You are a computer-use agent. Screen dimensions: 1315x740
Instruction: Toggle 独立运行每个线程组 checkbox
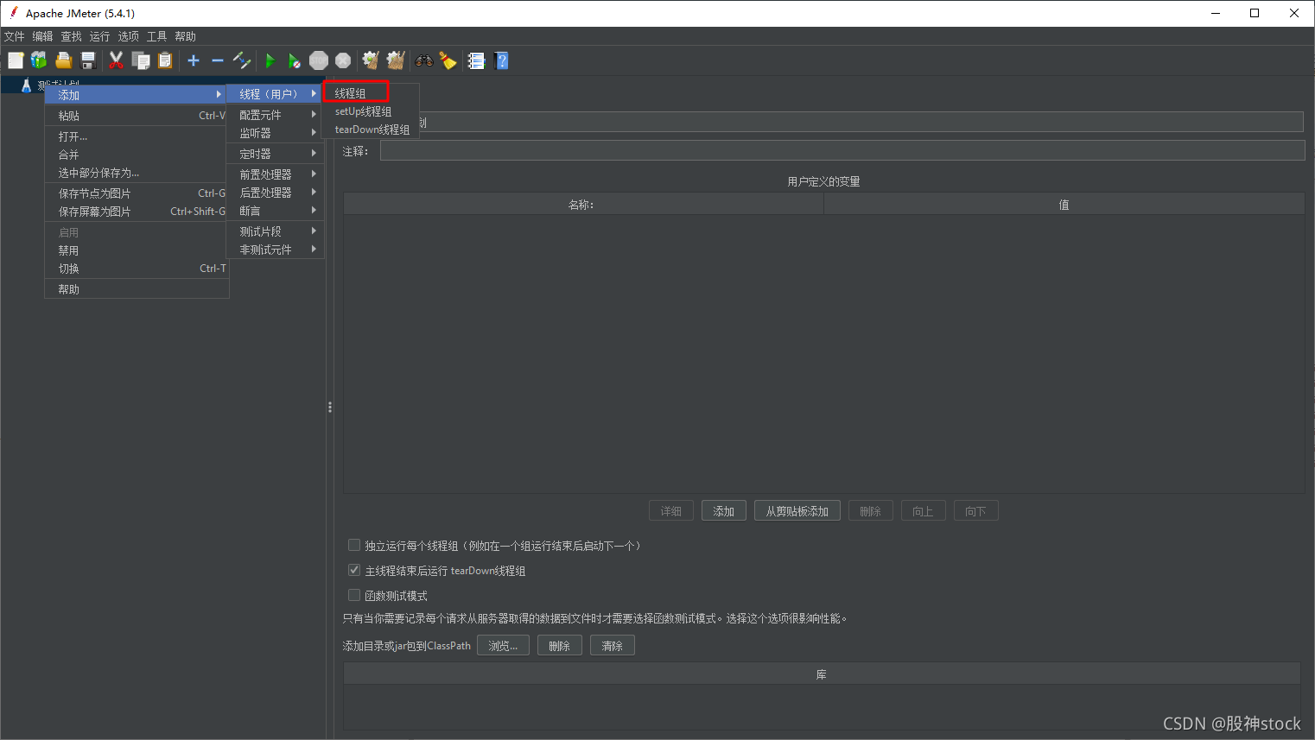point(353,545)
